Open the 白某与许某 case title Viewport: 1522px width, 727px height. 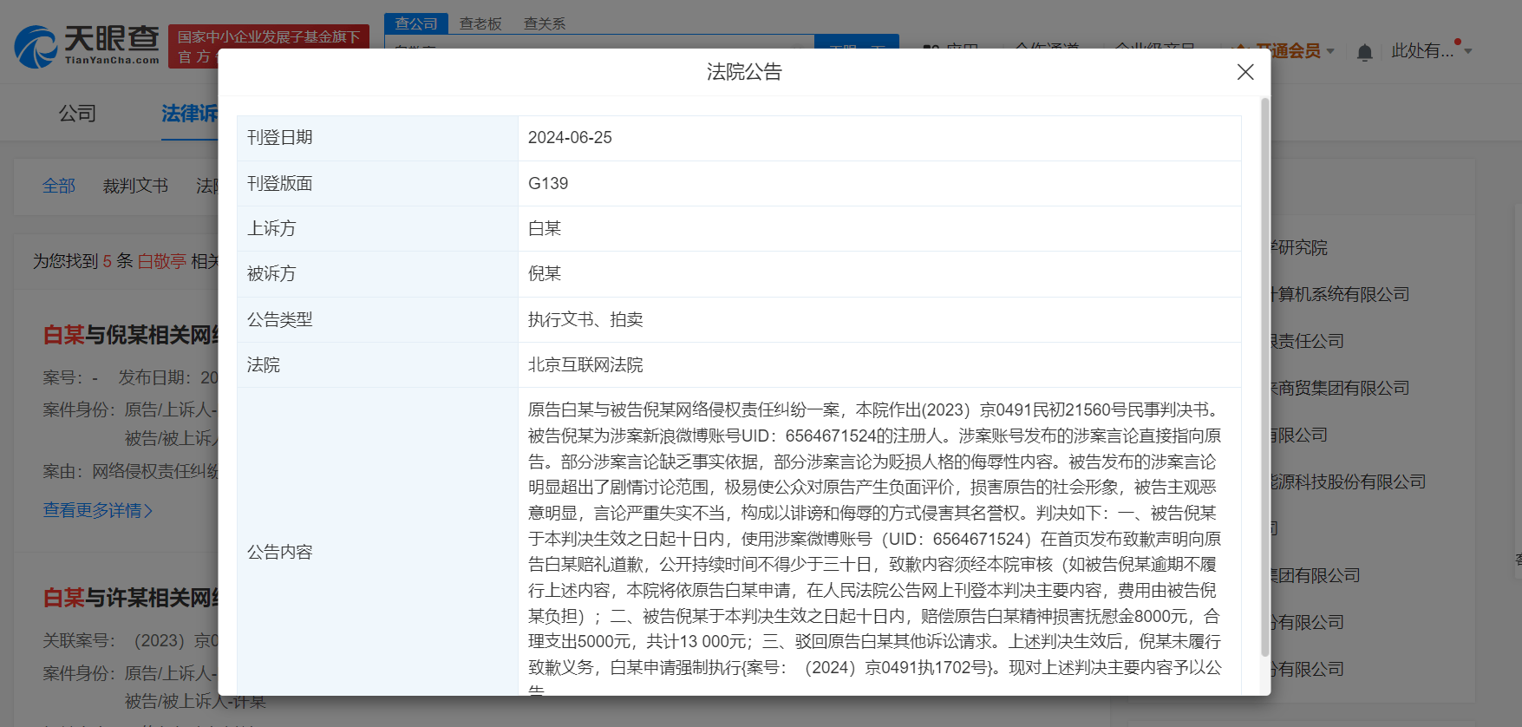tap(130, 598)
